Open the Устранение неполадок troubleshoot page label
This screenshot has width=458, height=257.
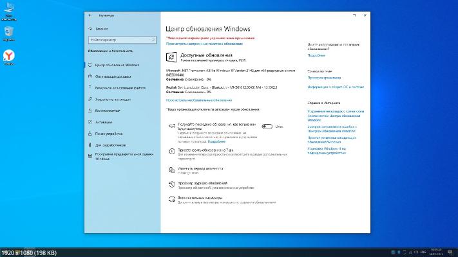point(113,100)
